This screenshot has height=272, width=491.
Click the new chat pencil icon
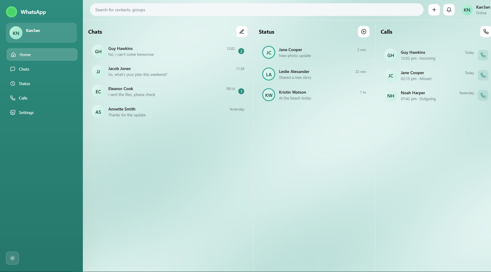click(242, 32)
